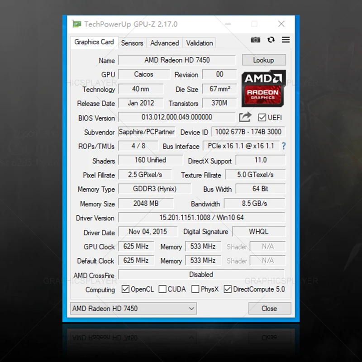Image resolution: width=362 pixels, height=362 pixels.
Task: Click the Computing label
Action: pos(100,290)
